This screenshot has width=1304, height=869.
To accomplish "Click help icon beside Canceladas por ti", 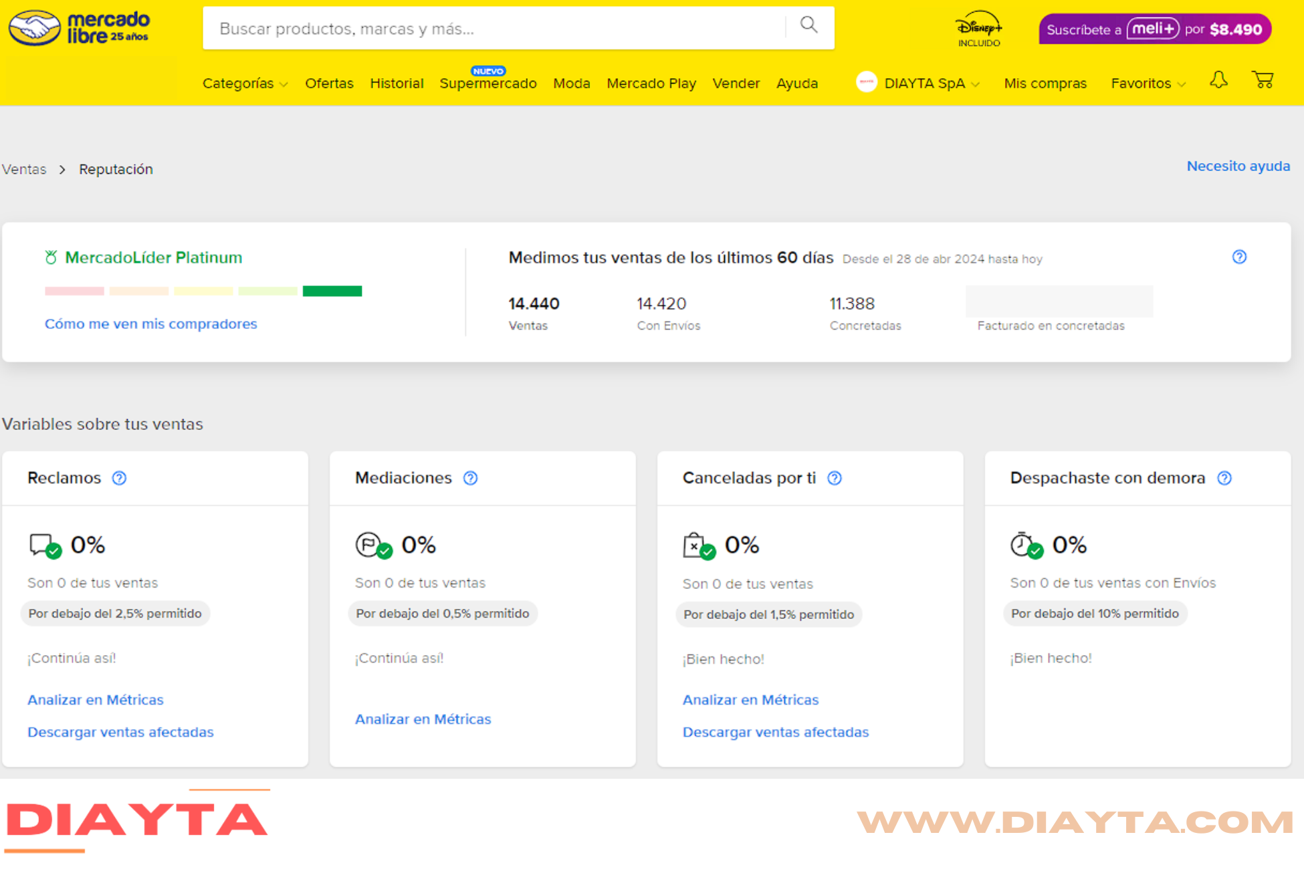I will click(835, 478).
